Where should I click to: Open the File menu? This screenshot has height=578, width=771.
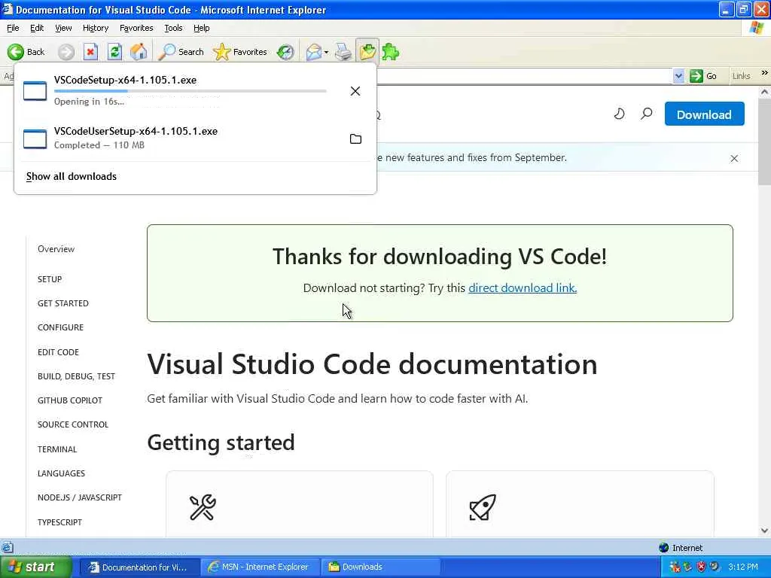tap(13, 28)
